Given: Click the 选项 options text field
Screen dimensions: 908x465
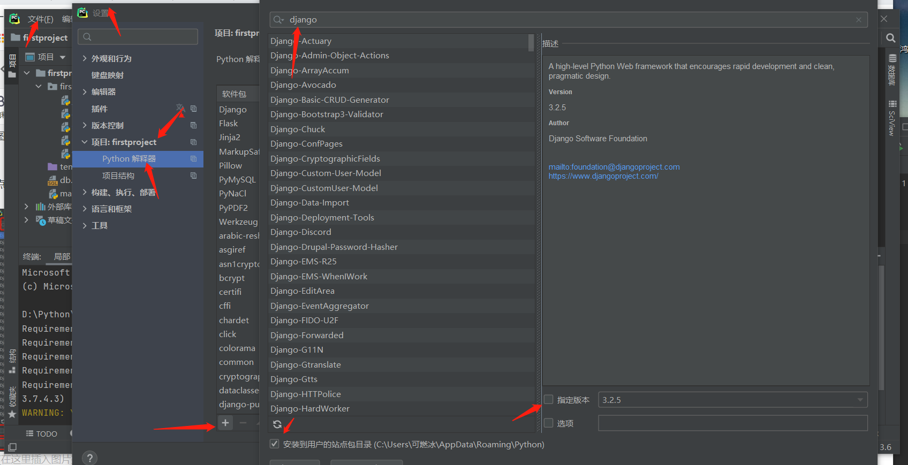Looking at the screenshot, I should 733,423.
